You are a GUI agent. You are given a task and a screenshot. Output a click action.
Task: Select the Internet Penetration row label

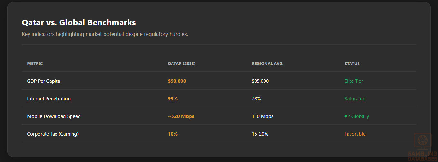click(x=49, y=99)
